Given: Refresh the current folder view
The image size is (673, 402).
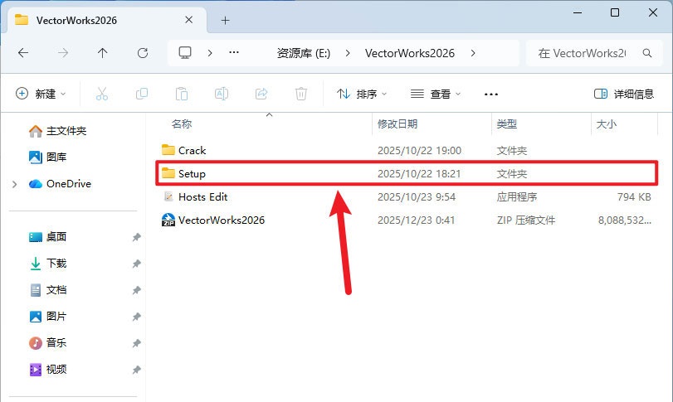Looking at the screenshot, I should tap(143, 52).
